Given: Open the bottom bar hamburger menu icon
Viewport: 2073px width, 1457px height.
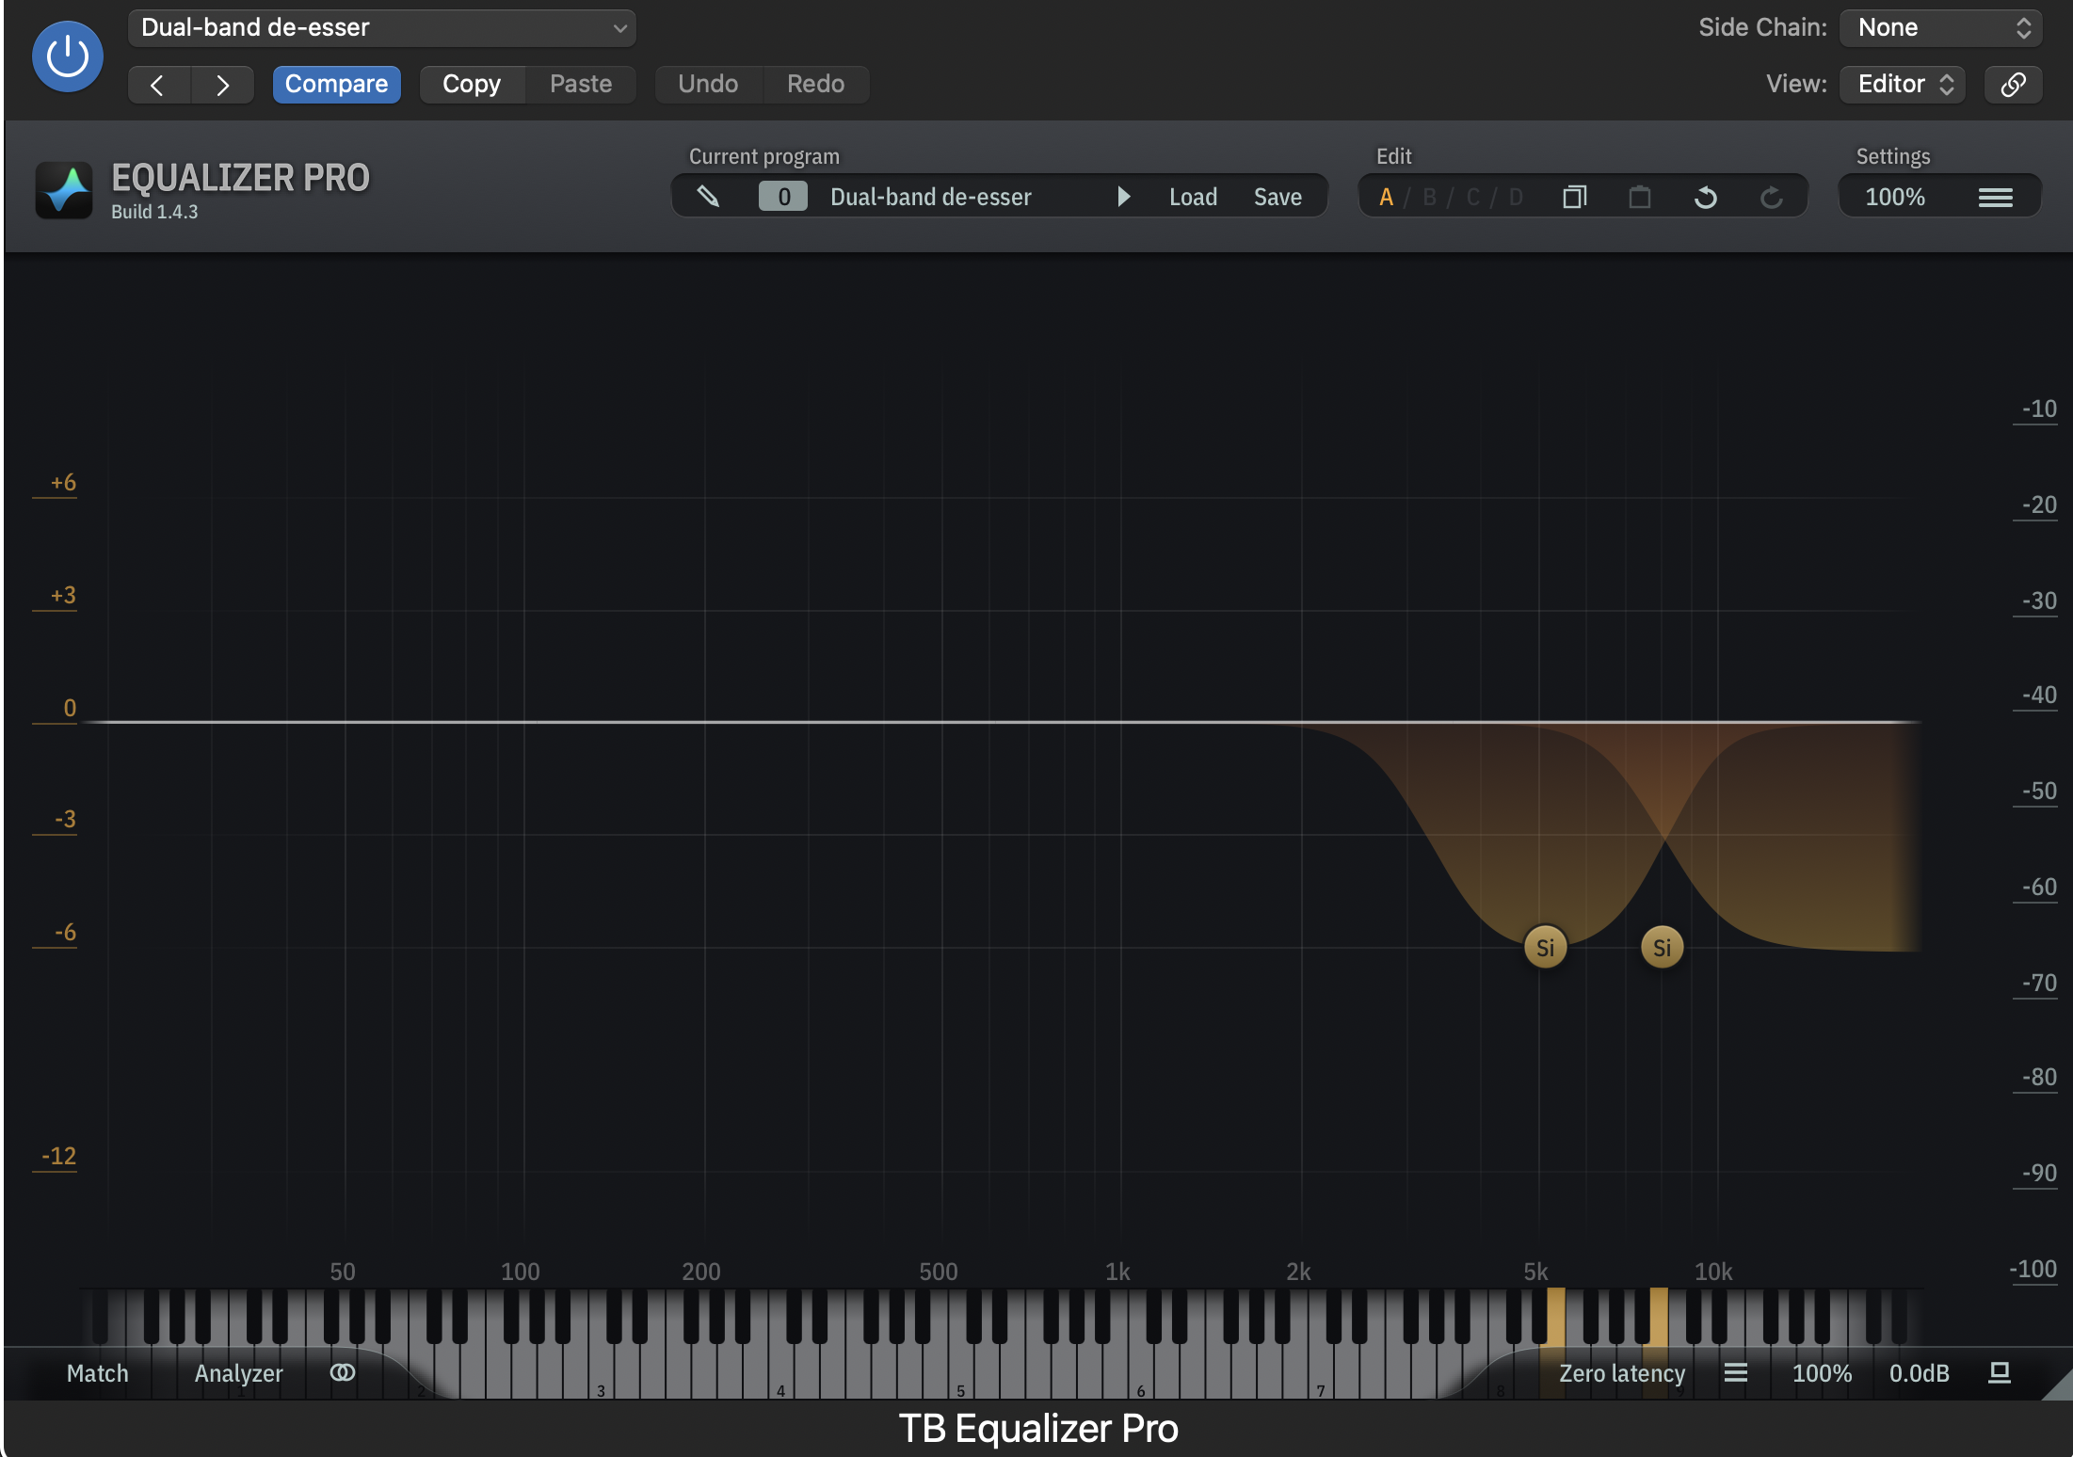Looking at the screenshot, I should pyautogui.click(x=1735, y=1372).
